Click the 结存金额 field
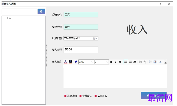This screenshot has width=177, height=106. point(81,27)
